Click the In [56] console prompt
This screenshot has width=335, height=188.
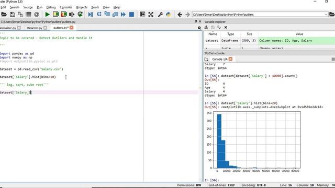[x=212, y=180]
